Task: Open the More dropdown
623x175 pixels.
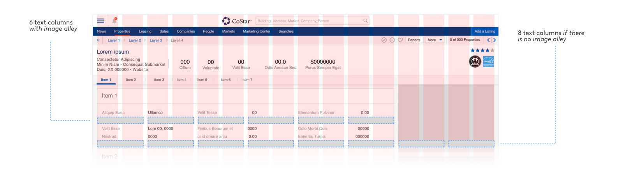Action: click(435, 40)
